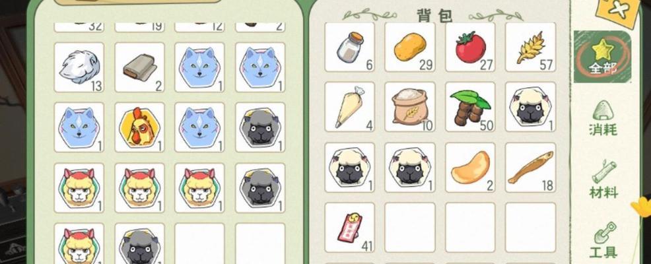
Task: Click the empty backpack slot beside the red charm
Action: [x=410, y=228]
